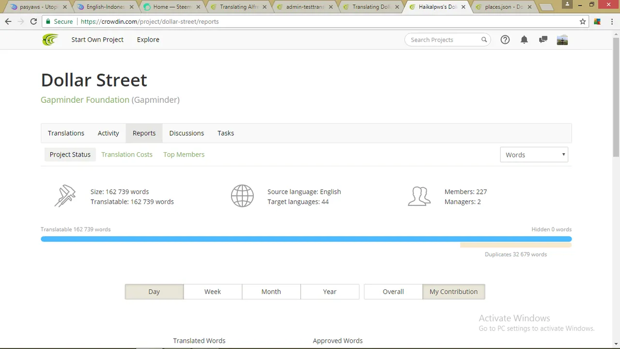
Task: Click the members people icon
Action: 419,196
